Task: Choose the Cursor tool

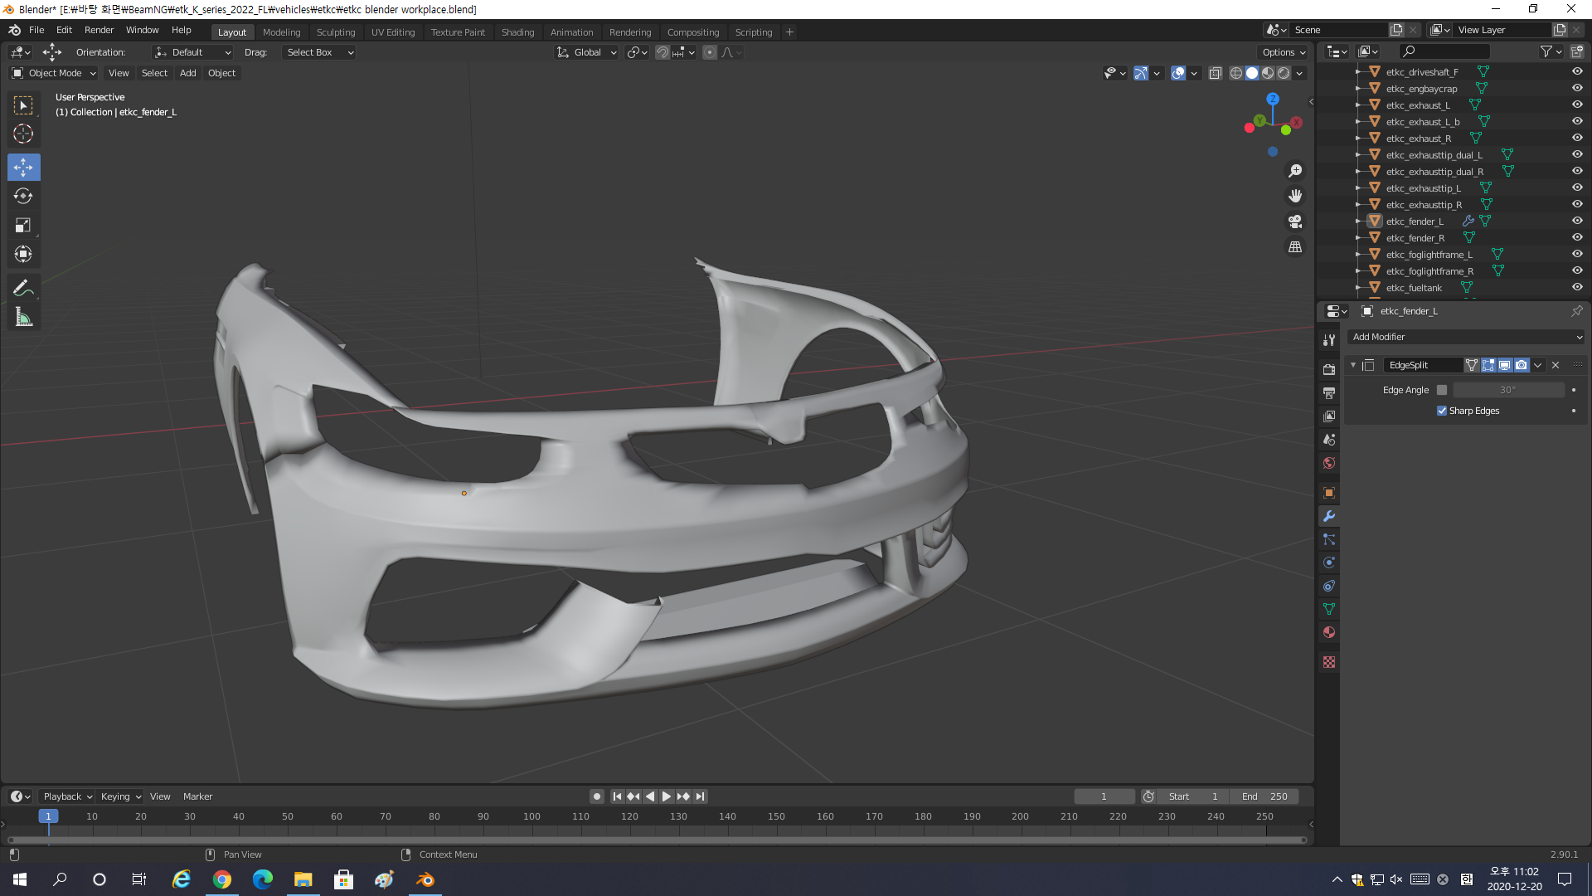Action: (x=23, y=134)
